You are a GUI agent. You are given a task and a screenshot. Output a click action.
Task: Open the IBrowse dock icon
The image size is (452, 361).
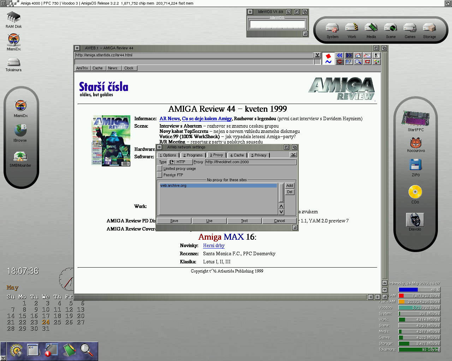click(x=20, y=130)
